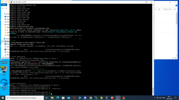Click PuTTY scrollbar down arrow
Image resolution: width=179 pixels, height=100 pixels.
[153, 94]
